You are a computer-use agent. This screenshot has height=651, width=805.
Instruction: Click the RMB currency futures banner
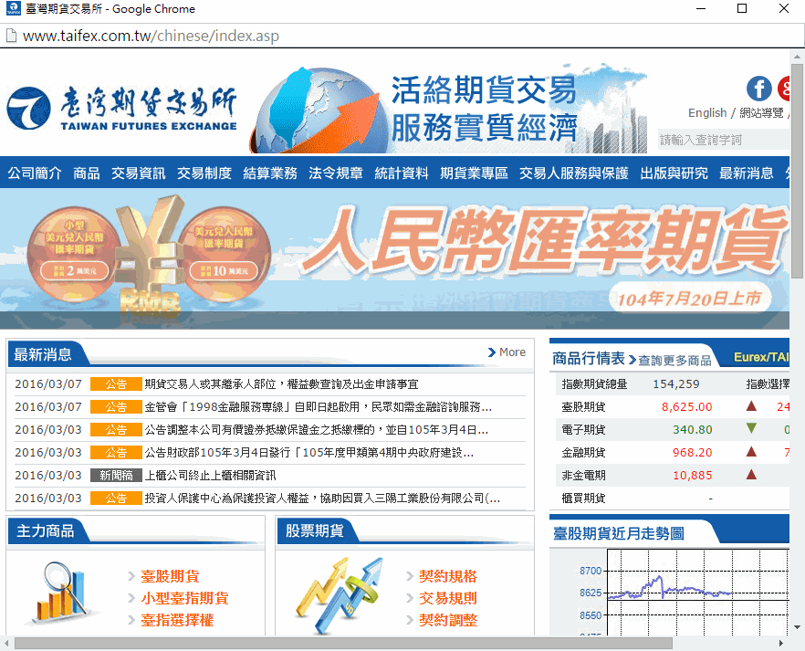pos(394,257)
